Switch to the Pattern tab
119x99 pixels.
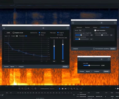[x=95, y=27]
